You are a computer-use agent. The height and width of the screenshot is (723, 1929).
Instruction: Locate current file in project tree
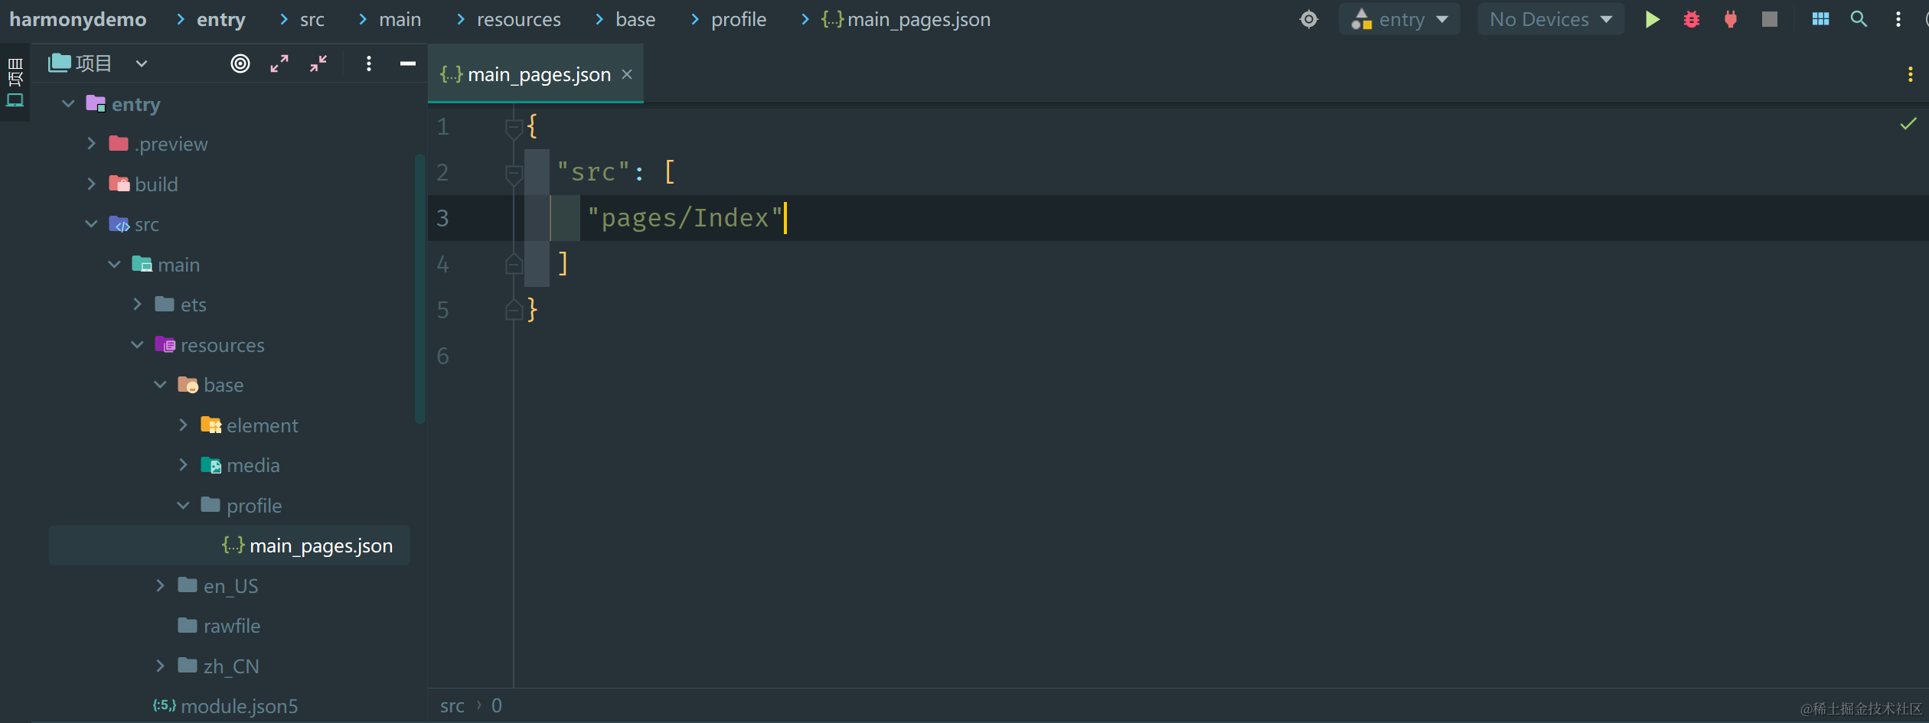[240, 64]
